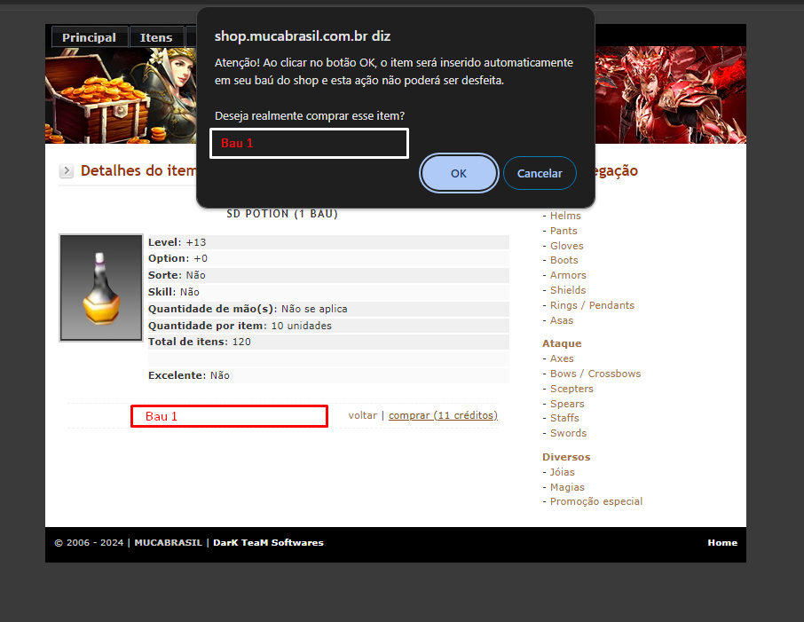Screen dimensions: 804x622
Task: Switch to the Itens tab
Action: click(x=156, y=37)
